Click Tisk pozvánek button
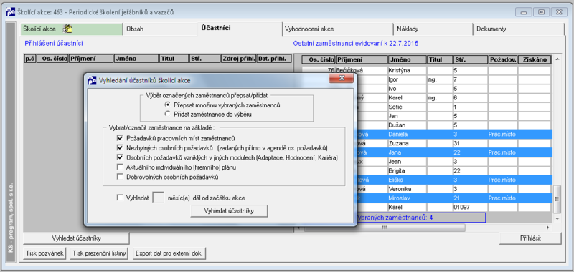574x272 pixels. click(44, 253)
